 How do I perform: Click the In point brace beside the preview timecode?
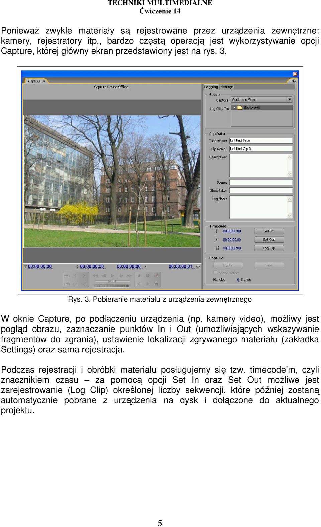(x=77, y=267)
